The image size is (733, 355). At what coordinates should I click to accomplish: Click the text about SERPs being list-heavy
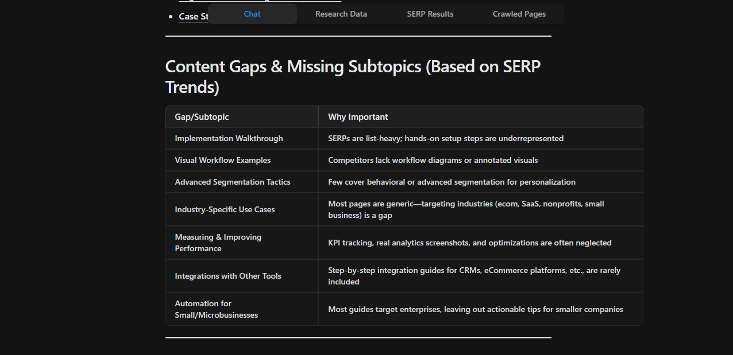point(445,138)
